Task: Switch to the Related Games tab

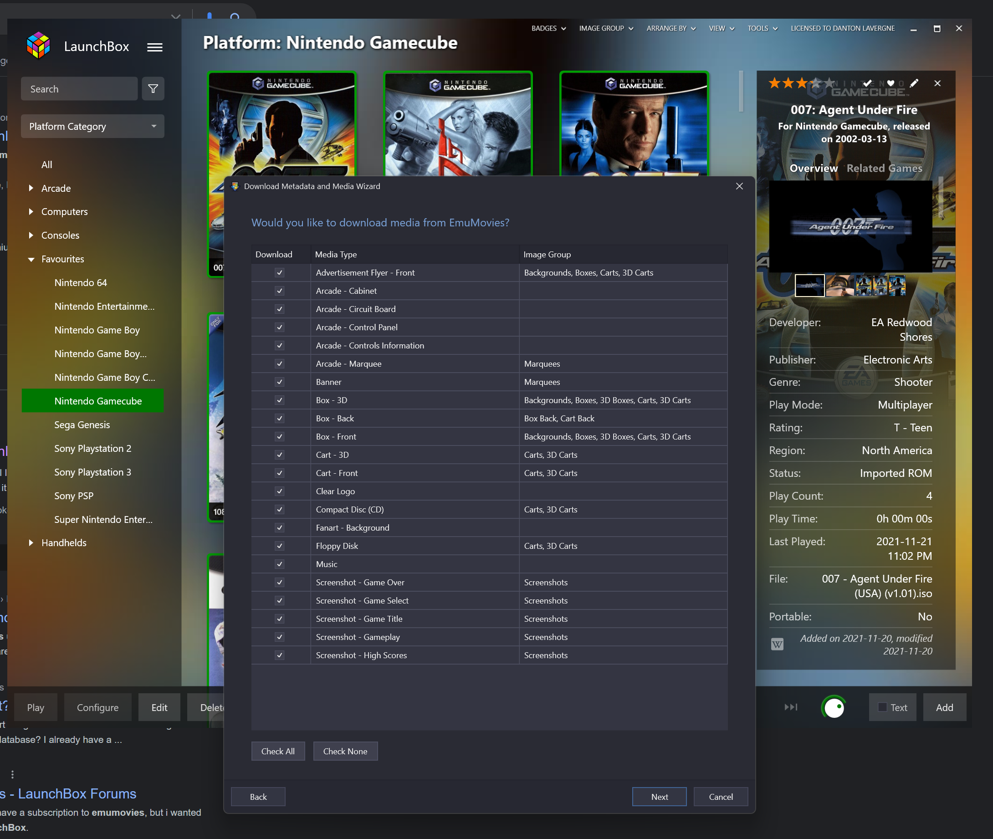Action: click(884, 169)
